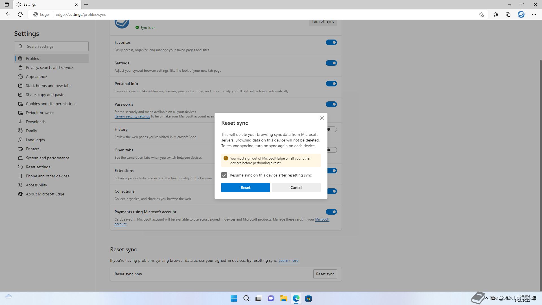The width and height of the screenshot is (542, 305).
Task: Click the address bar URL
Action: tap(81, 14)
